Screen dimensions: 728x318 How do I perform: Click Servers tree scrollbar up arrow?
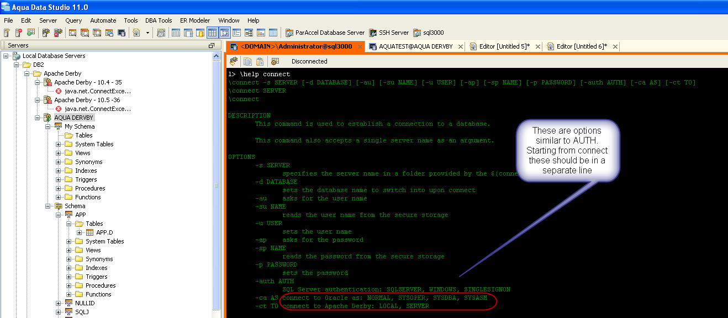pos(216,56)
